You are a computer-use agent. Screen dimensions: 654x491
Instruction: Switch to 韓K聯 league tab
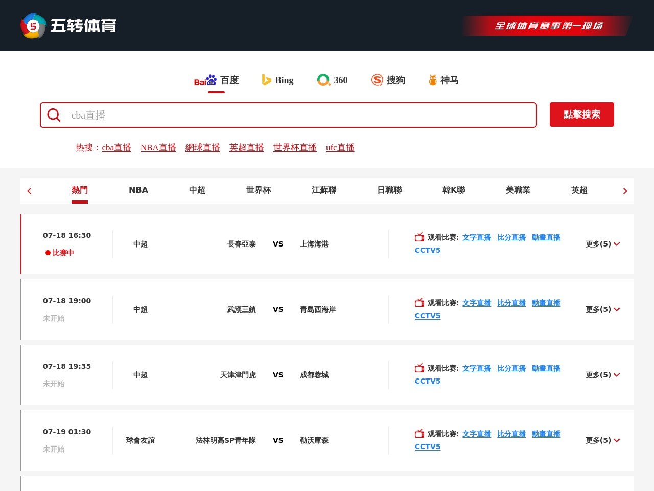click(x=454, y=190)
